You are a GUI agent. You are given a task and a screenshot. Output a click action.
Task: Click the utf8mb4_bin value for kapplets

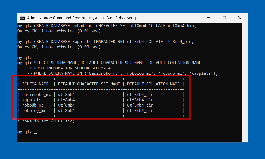point(140,100)
